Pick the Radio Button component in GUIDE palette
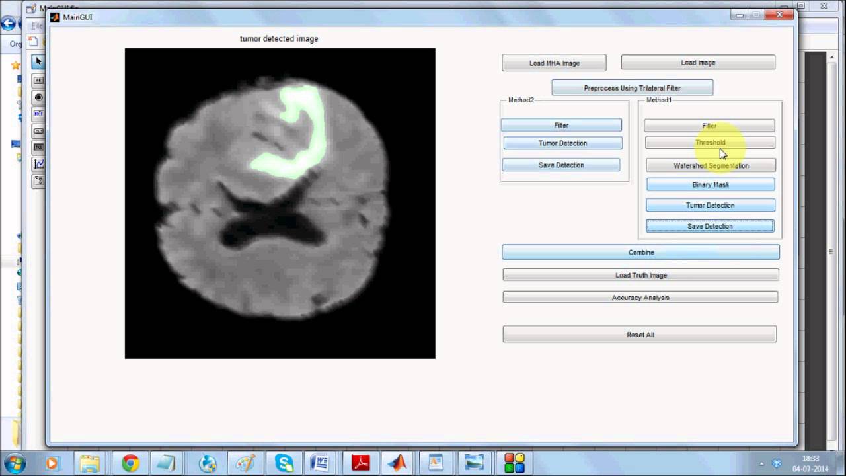 (x=38, y=97)
